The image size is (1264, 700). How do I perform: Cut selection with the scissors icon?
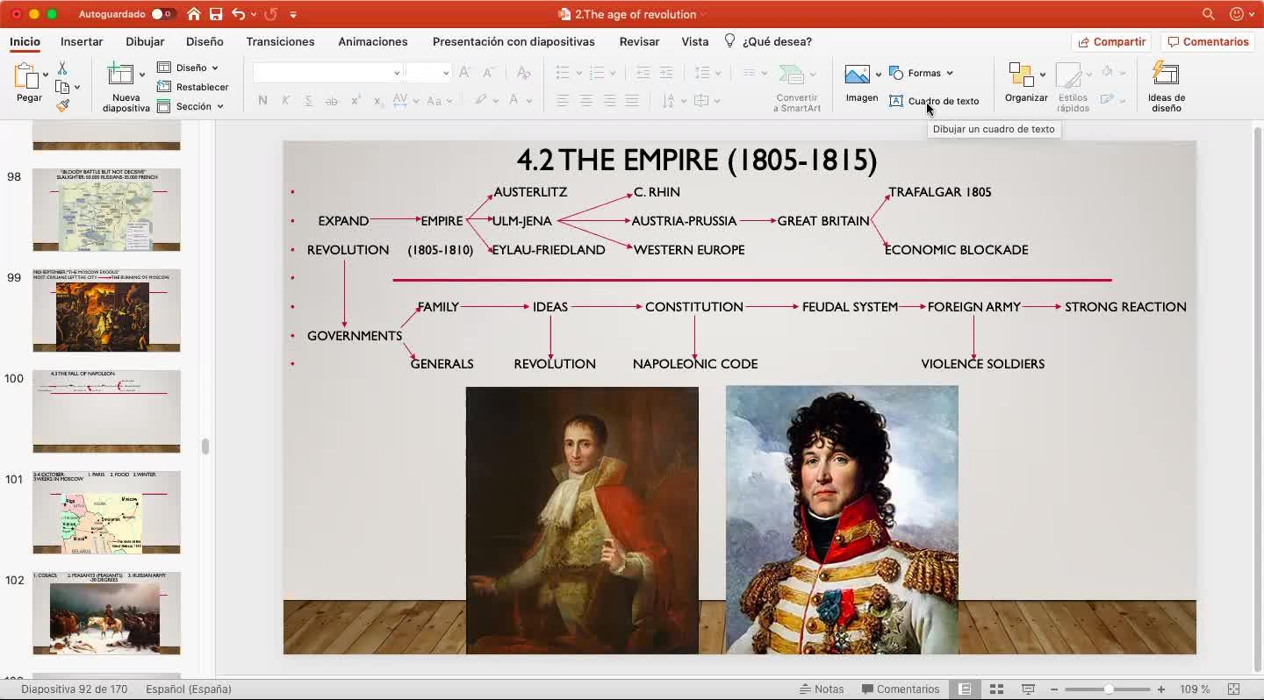[62, 68]
